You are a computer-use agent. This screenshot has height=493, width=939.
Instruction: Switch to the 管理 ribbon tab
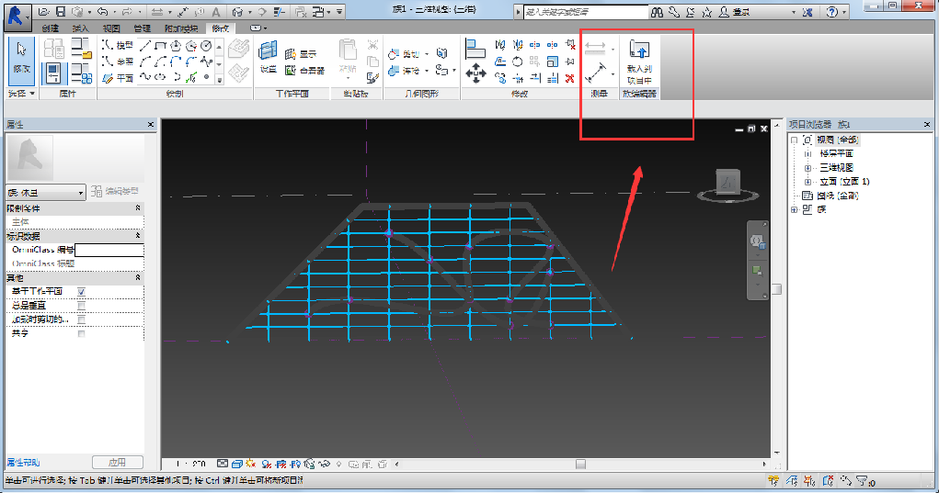(142, 28)
